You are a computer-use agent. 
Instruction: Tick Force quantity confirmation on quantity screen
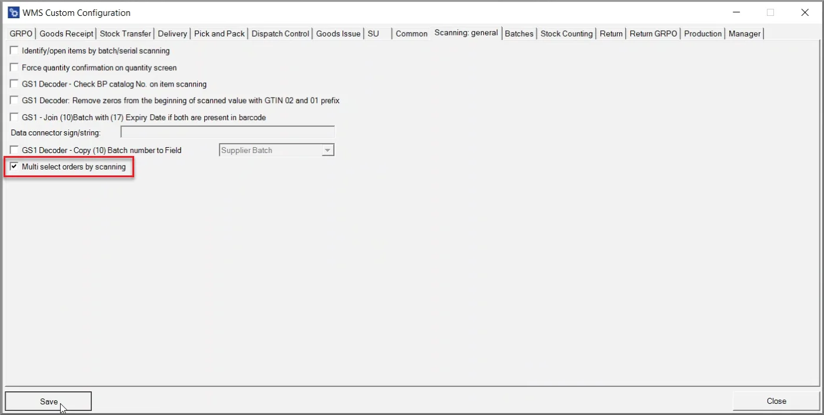point(14,67)
